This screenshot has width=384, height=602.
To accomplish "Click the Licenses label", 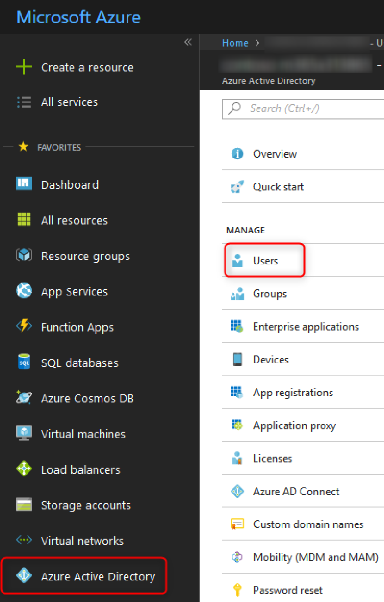I will [x=272, y=458].
